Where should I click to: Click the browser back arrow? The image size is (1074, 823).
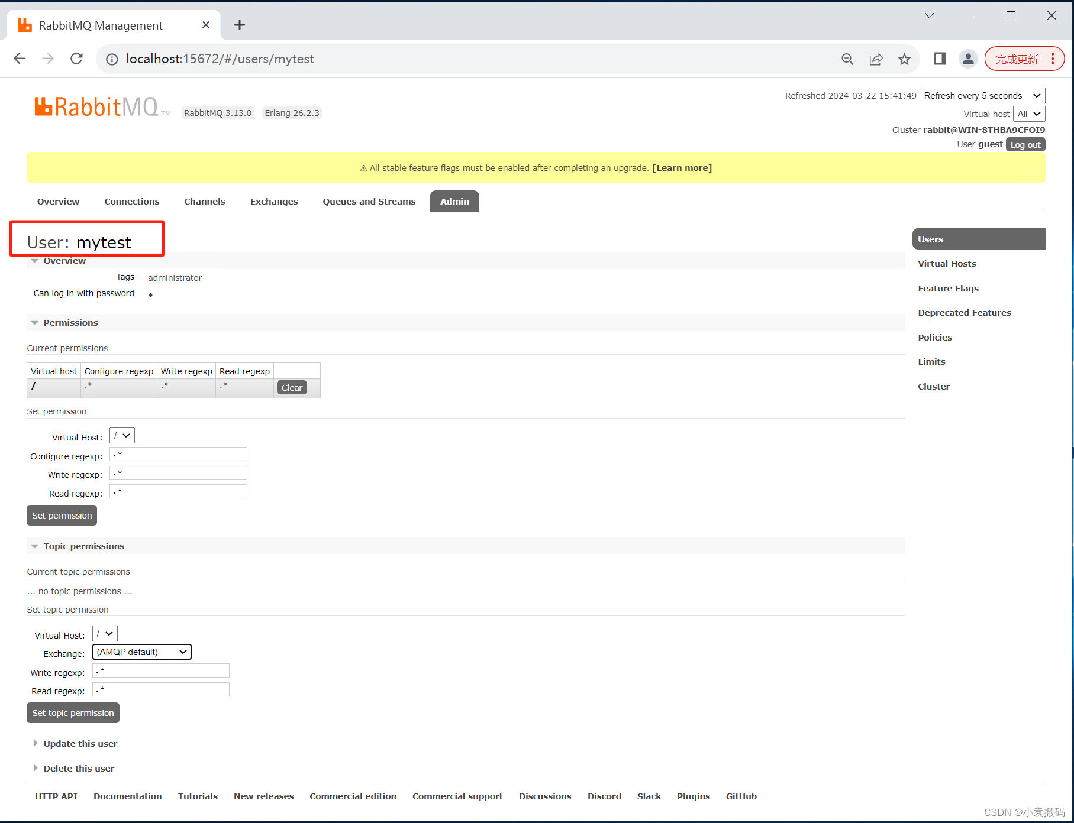point(20,59)
